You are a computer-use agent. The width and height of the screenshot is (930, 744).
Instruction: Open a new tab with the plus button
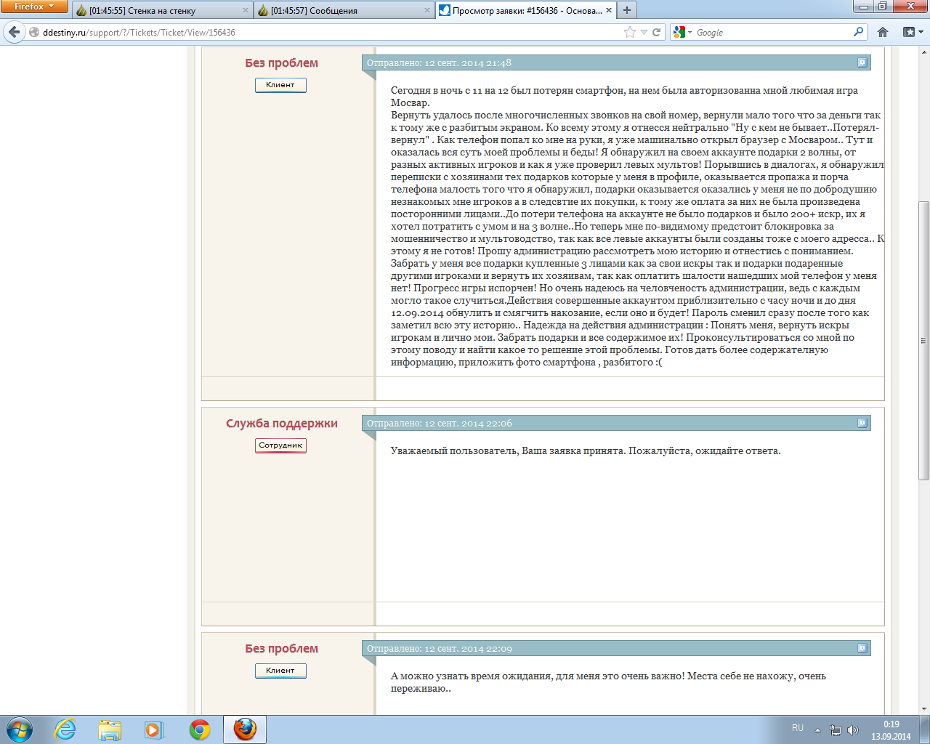click(x=627, y=10)
